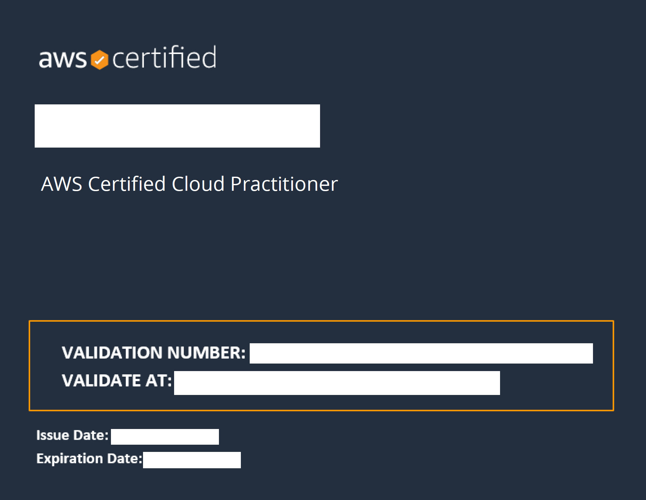
Task: Click the orange hexagon checkmark badge
Action: coord(99,60)
